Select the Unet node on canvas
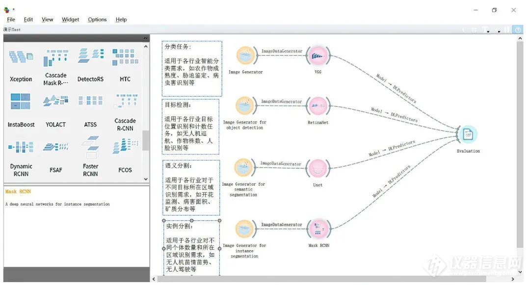 click(318, 168)
